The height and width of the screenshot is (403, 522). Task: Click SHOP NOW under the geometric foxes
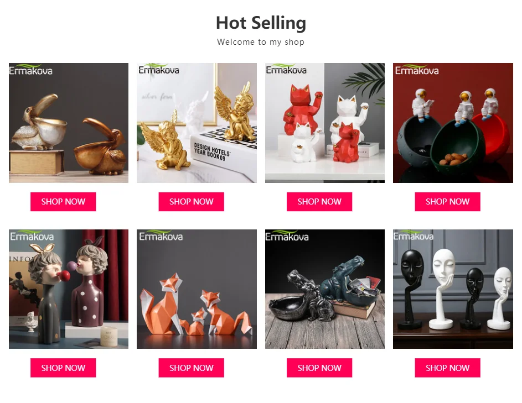(x=192, y=368)
